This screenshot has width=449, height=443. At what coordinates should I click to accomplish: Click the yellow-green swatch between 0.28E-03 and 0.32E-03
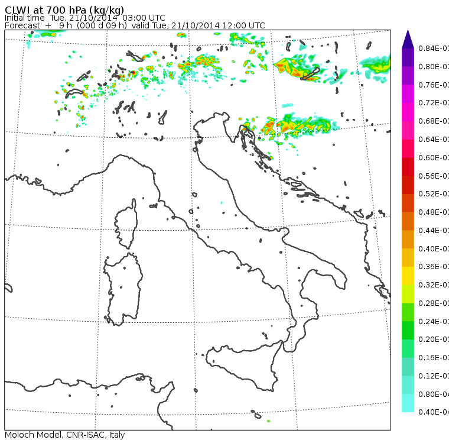pos(408,294)
